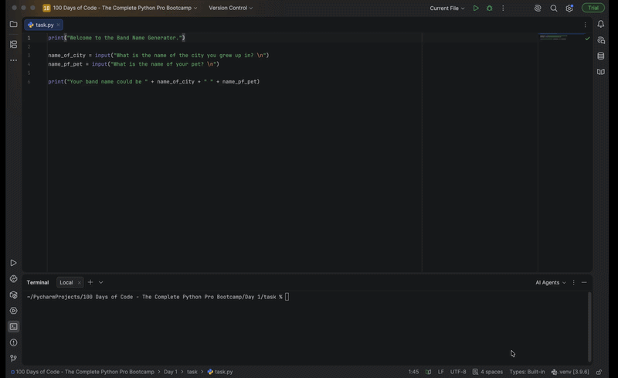
Task: Open Notifications bell icon
Action: 601,24
